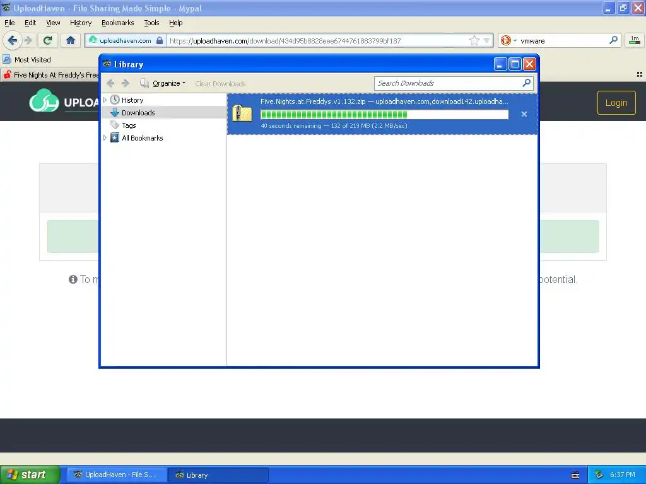Expand the History tree node
Screen dimensions: 646x484
coord(105,100)
